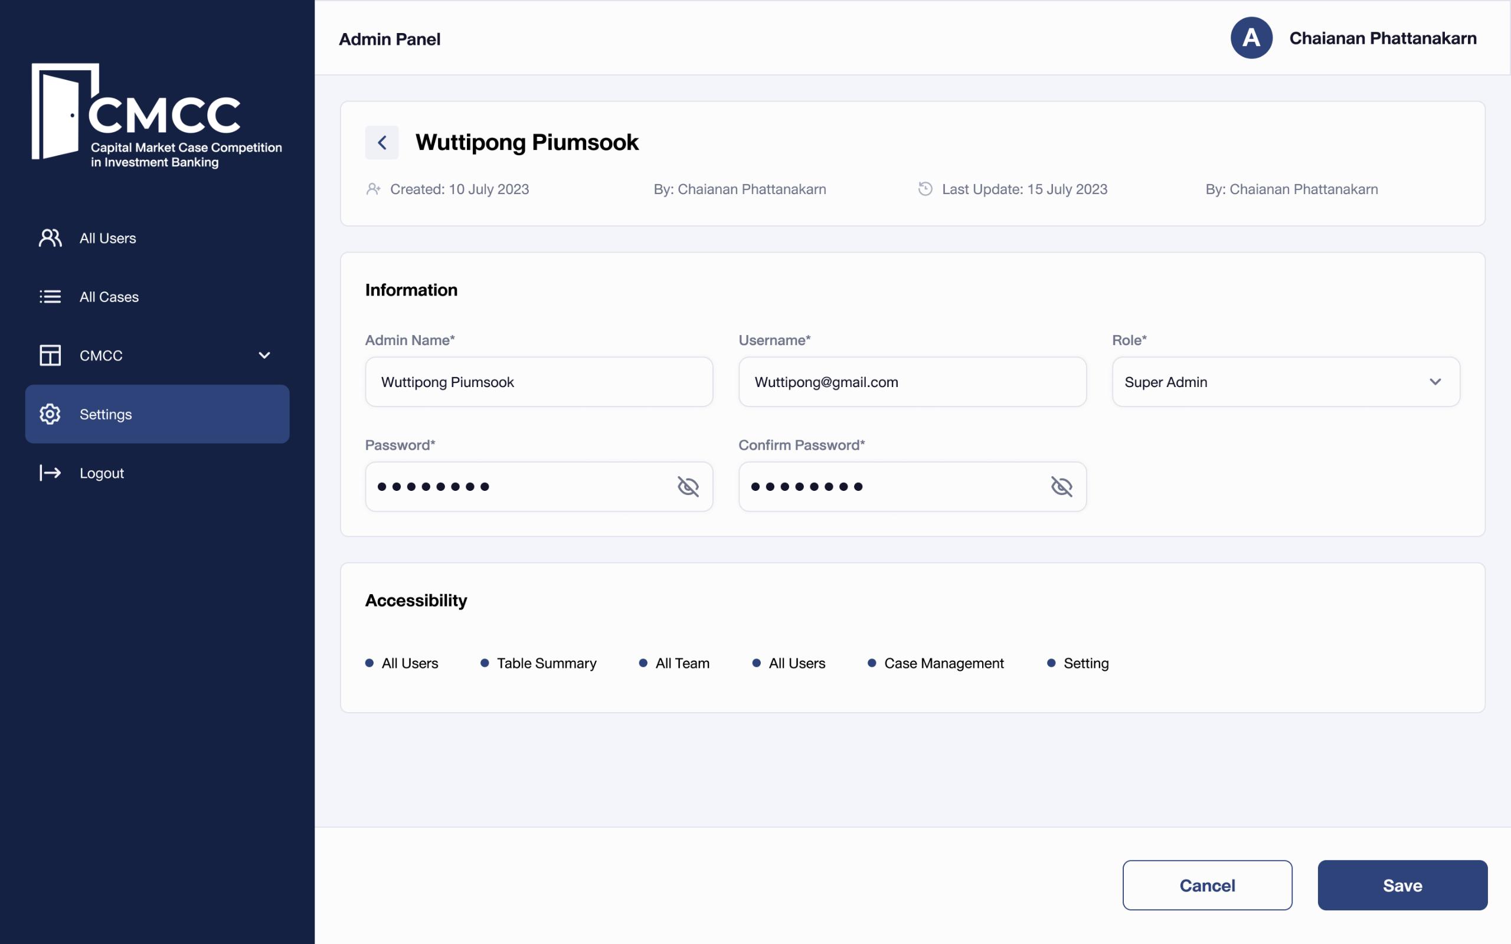Click the Settings sidebar icon

[x=47, y=413]
